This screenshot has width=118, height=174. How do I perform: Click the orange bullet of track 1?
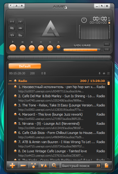[x=15, y=87]
